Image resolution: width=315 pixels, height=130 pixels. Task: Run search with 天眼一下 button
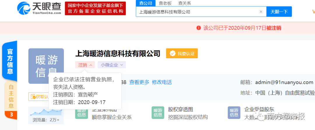tap(279, 12)
